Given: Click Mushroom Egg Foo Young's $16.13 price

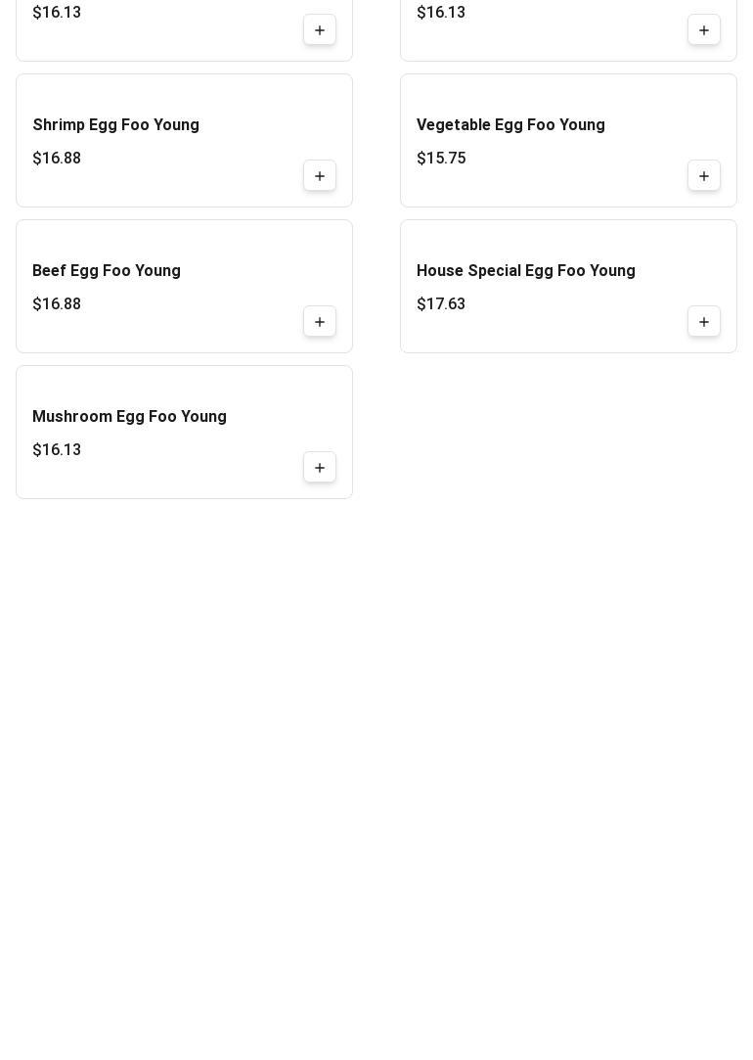Looking at the screenshot, I should click(57, 450).
